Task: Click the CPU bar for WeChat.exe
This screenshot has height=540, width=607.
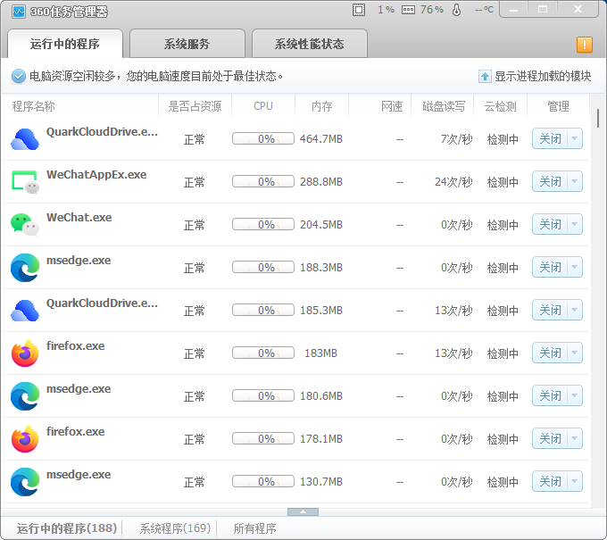Action: [x=263, y=225]
